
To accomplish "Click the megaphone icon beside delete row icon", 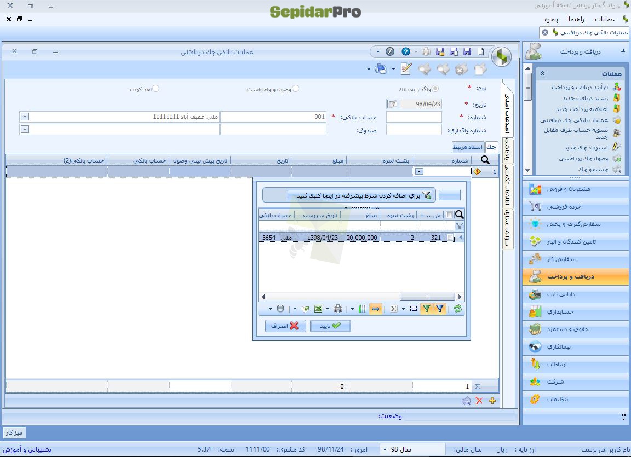I will coord(466,401).
